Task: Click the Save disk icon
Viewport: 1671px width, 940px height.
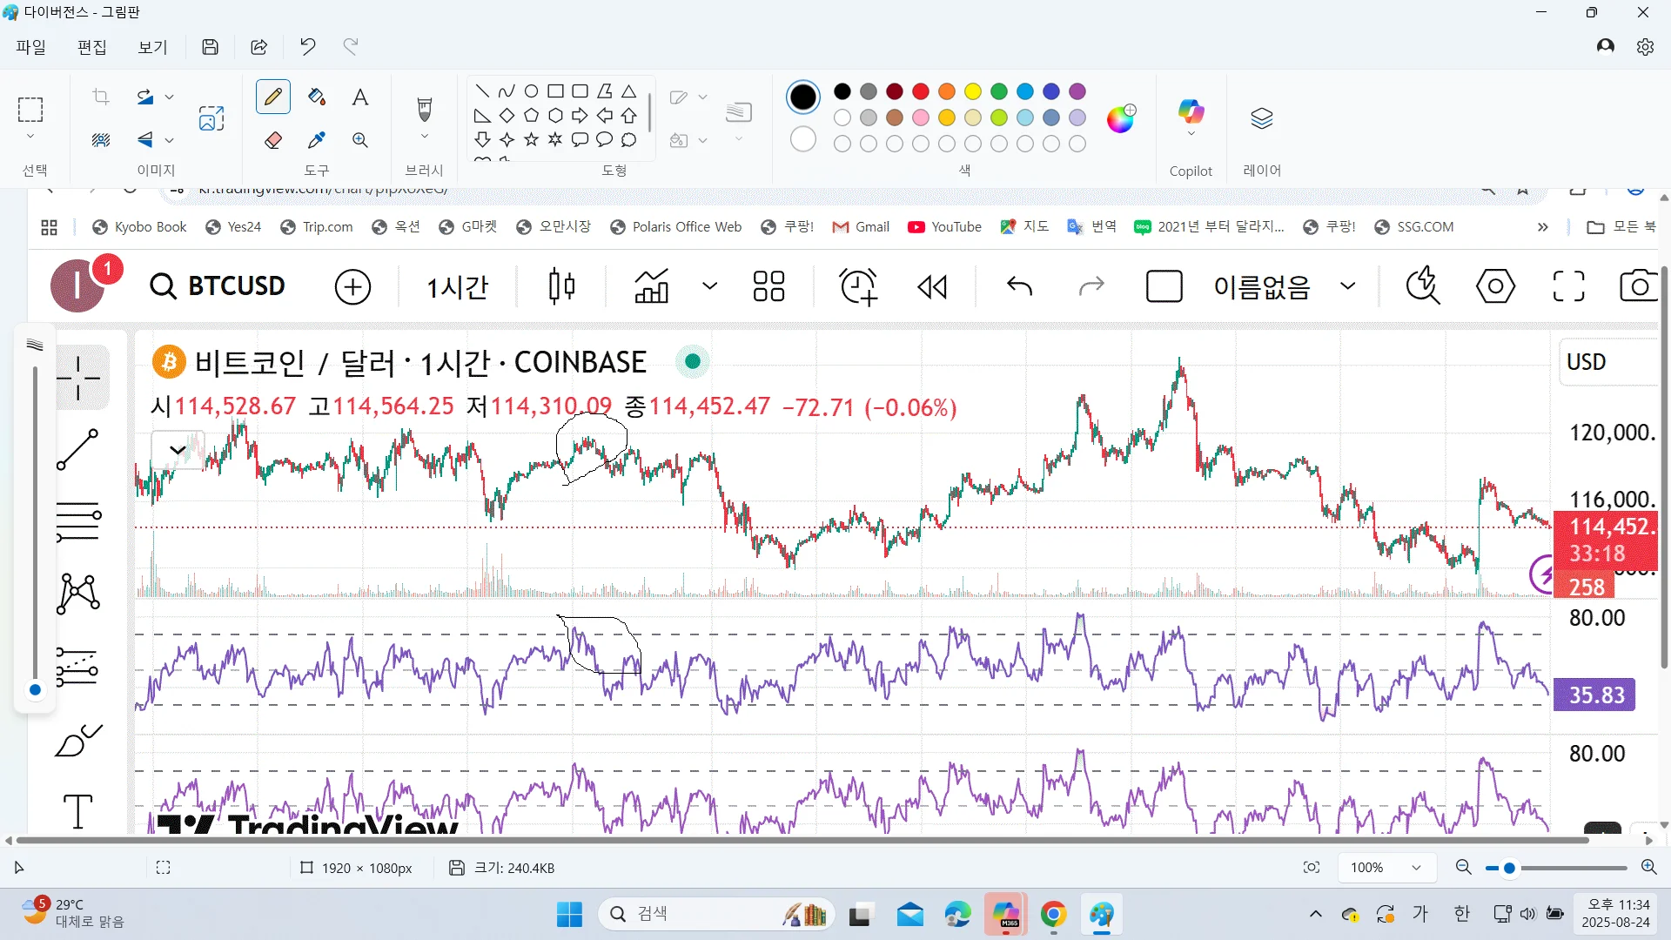Action: point(210,47)
